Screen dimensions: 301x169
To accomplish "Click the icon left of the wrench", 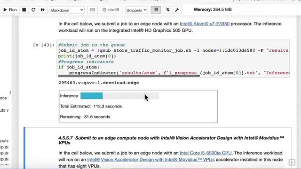I will point(167,10).
